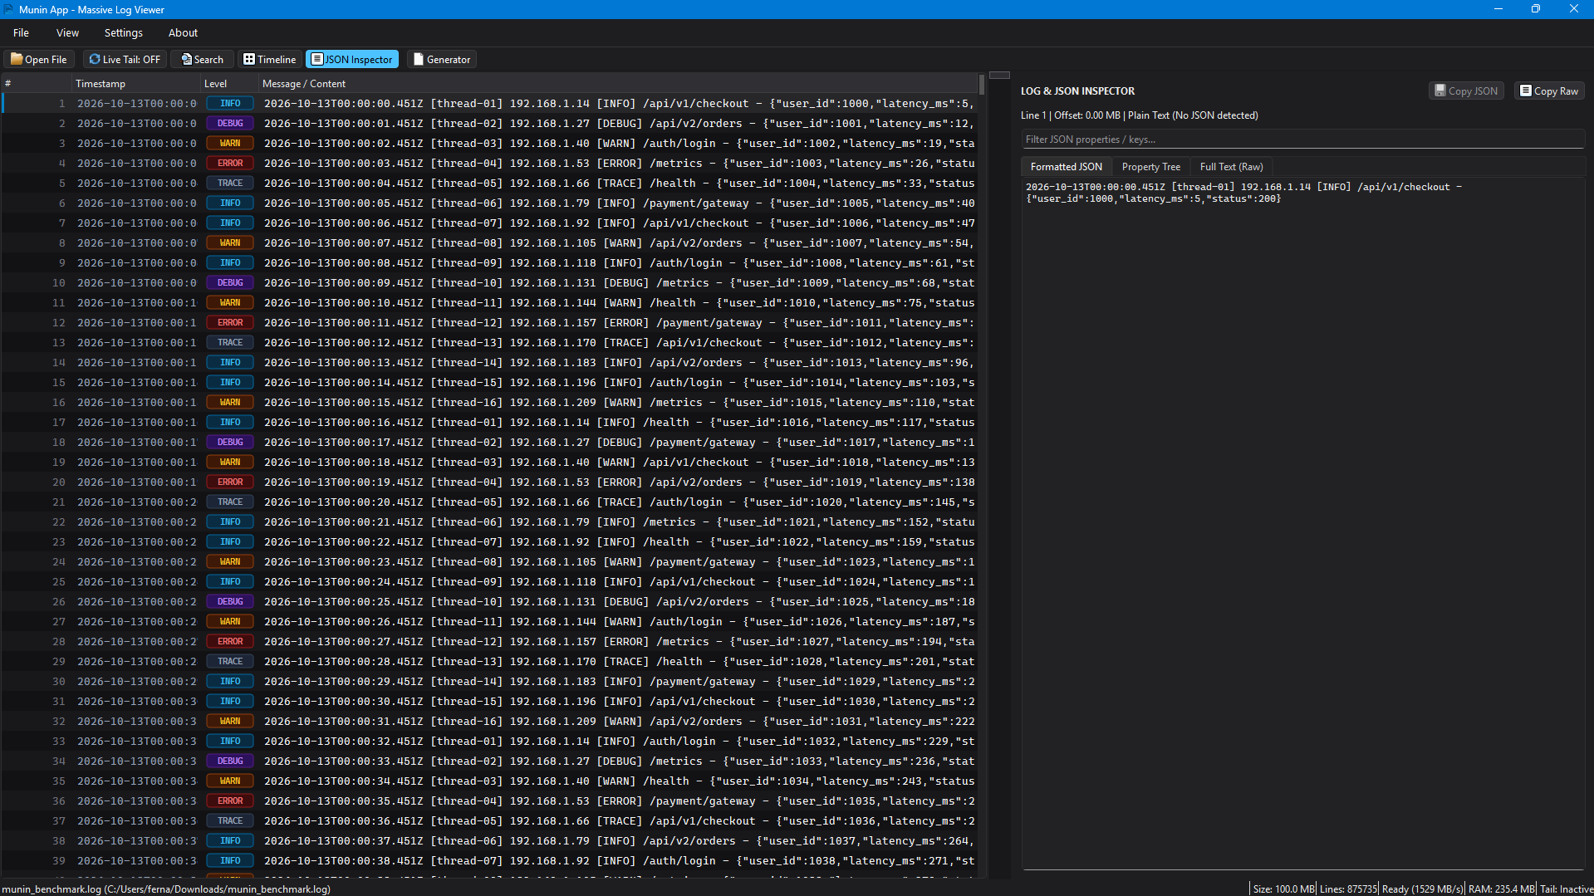The image size is (1594, 896).
Task: Click the Open File folder icon
Action: pyautogui.click(x=17, y=59)
